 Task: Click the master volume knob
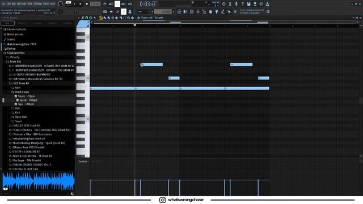coord(61,4)
